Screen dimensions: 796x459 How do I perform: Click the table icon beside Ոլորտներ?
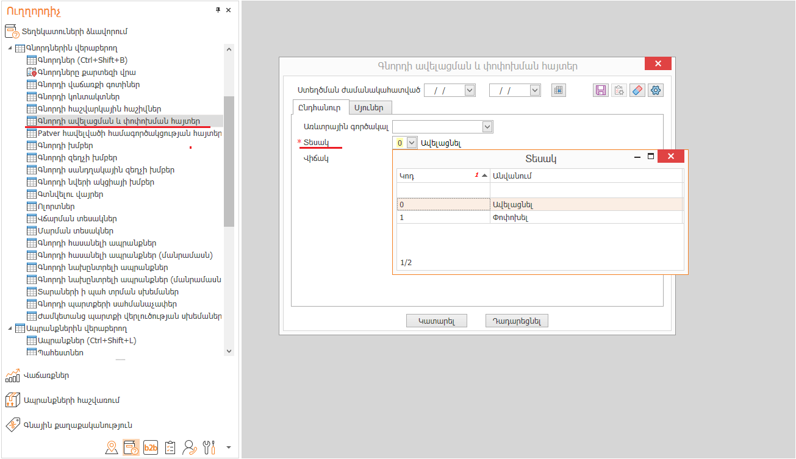pos(32,207)
